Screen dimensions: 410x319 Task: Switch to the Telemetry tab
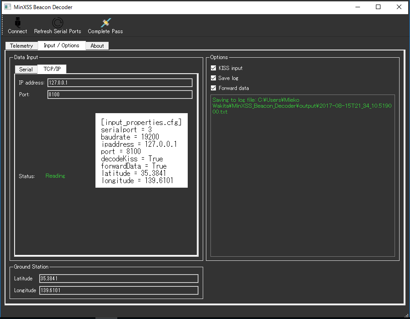click(x=21, y=46)
